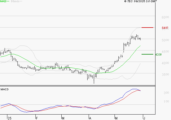Image resolution: width=171 pixels, height=120 pixels.
Task: Click the MA20 legend label
Action: tap(3, 1)
